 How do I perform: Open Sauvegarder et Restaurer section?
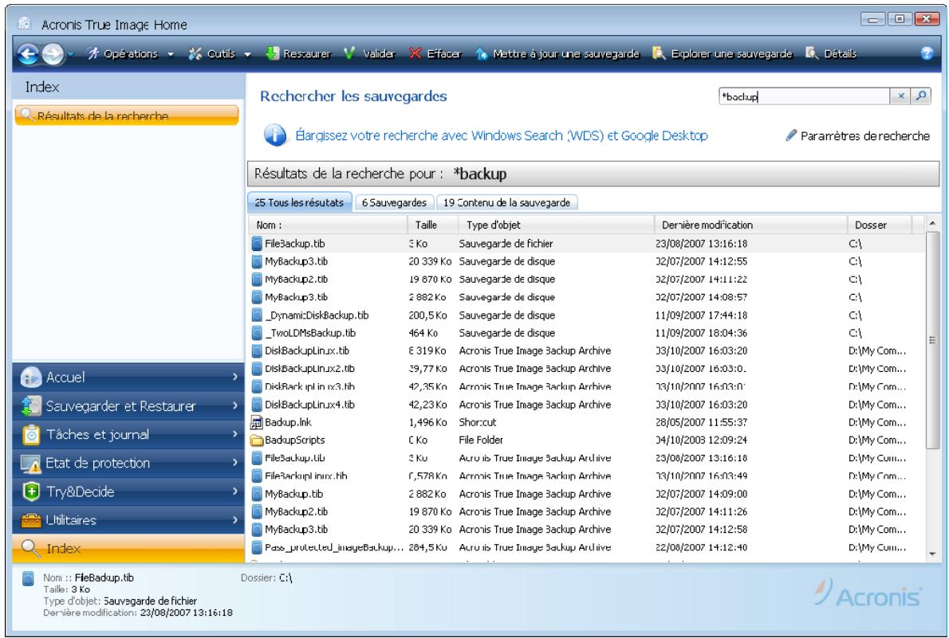pos(128,405)
